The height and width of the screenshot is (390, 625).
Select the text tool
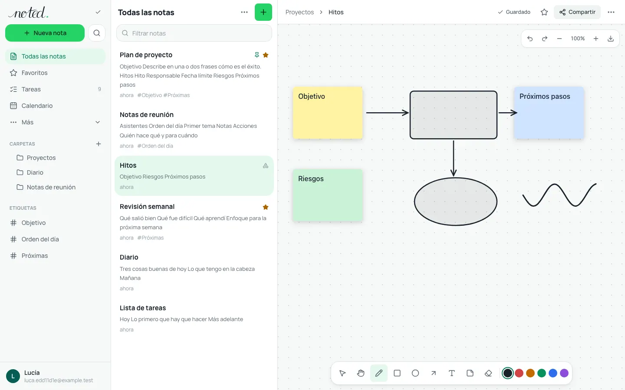[452, 373]
